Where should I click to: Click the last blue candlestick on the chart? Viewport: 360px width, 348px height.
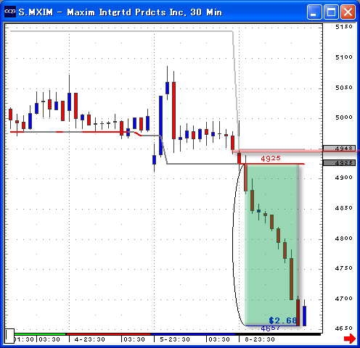click(304, 316)
